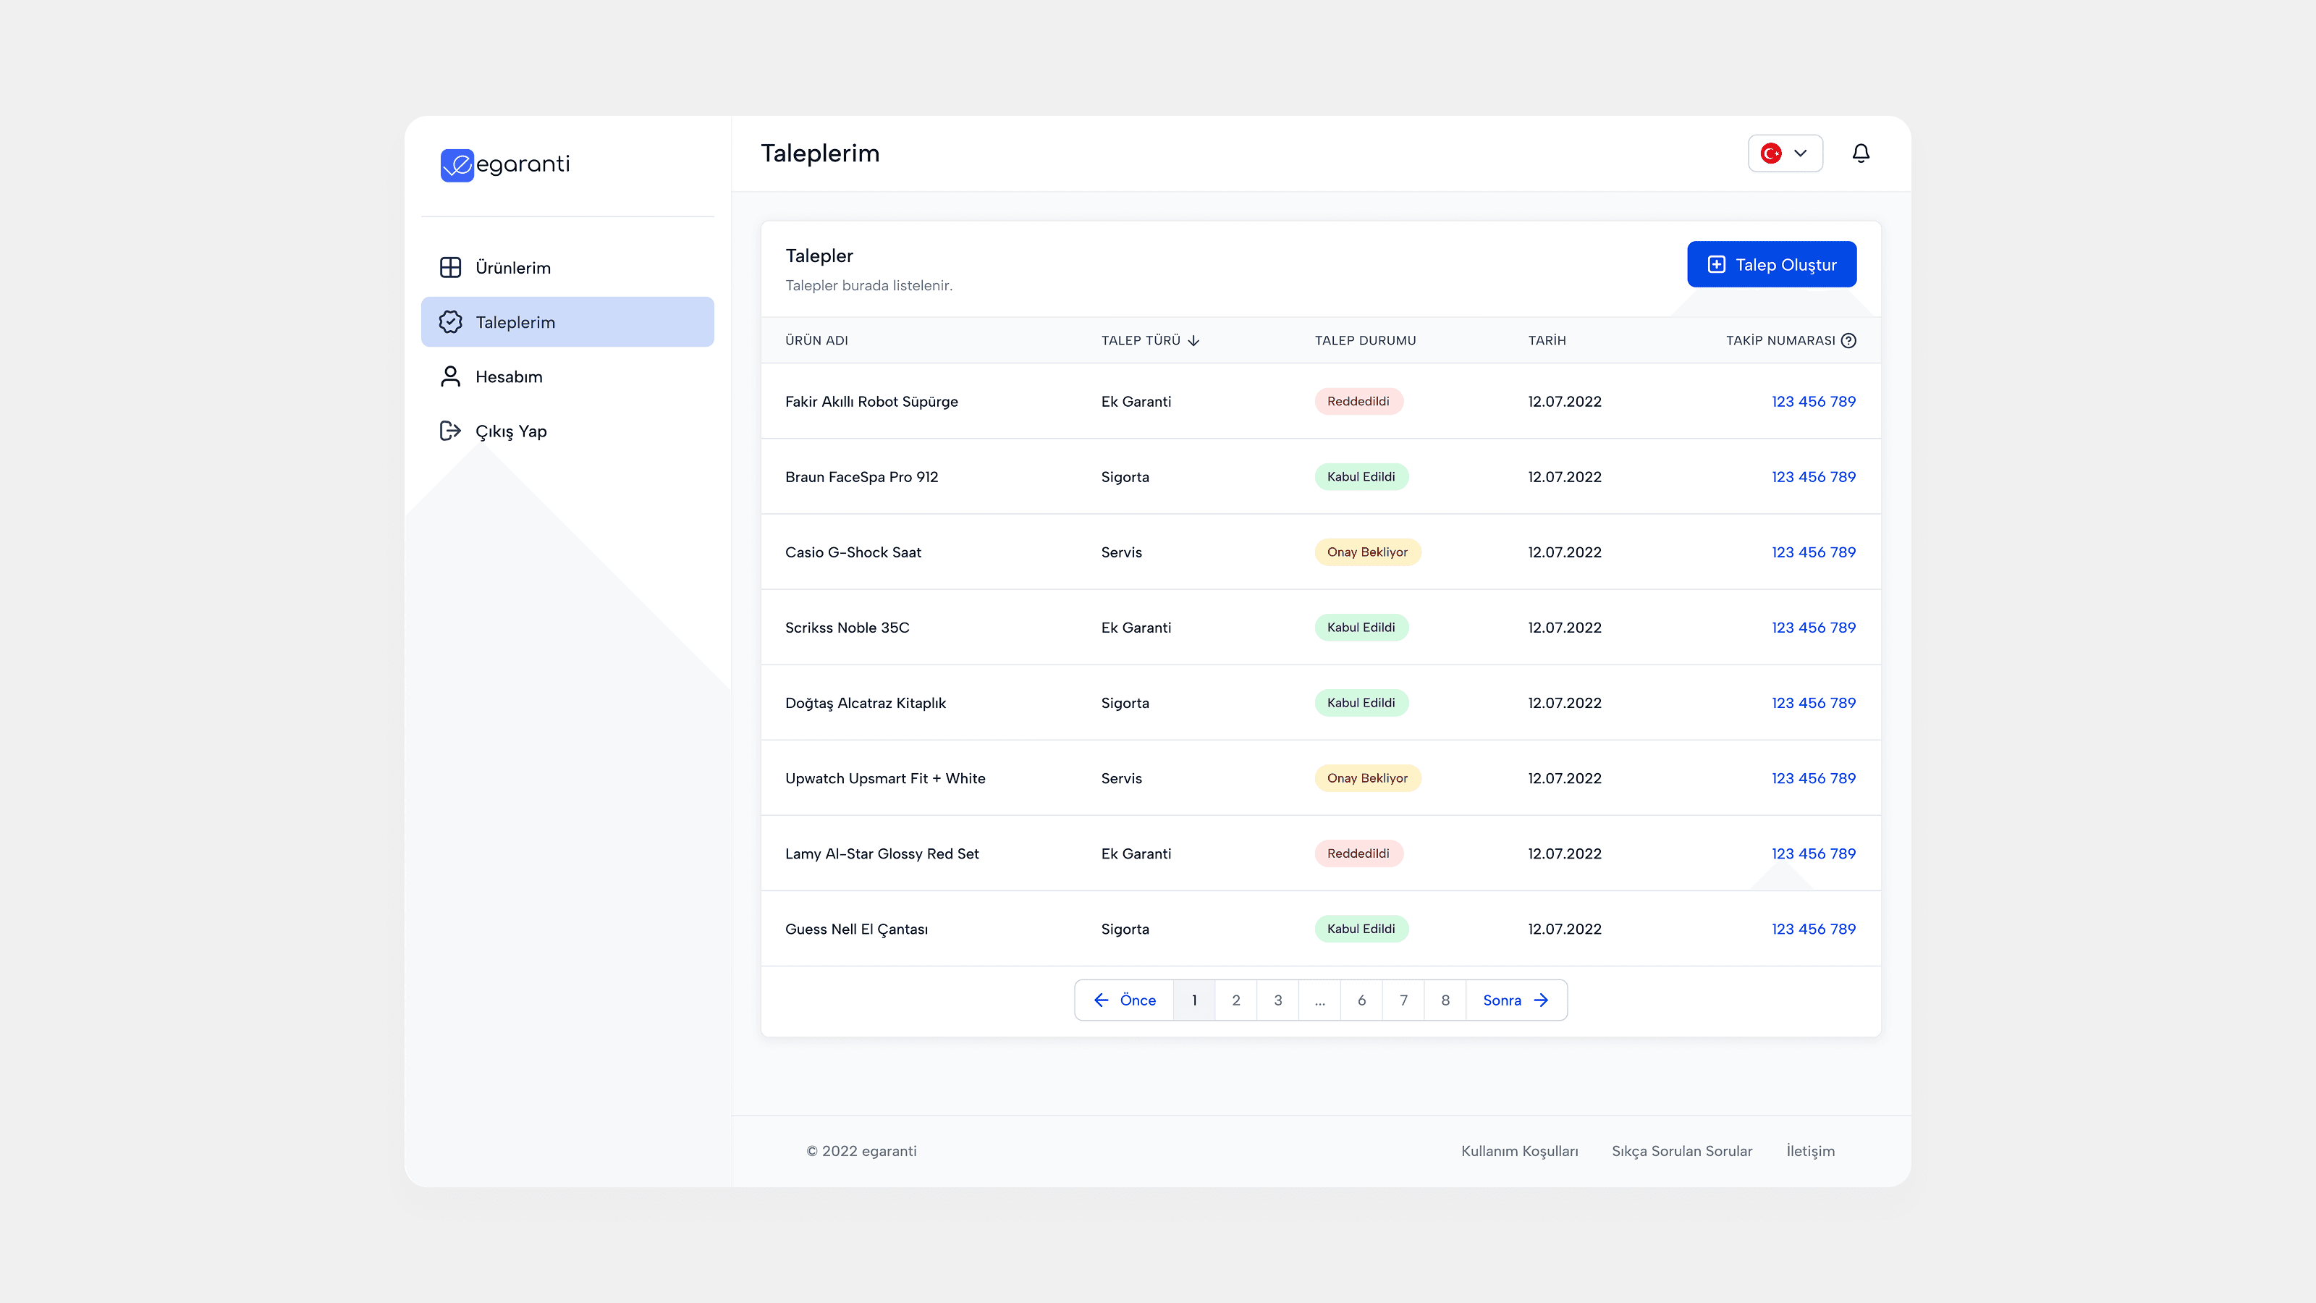The height and width of the screenshot is (1303, 2316).
Task: Click the Takip Numarası help icon
Action: point(1848,340)
